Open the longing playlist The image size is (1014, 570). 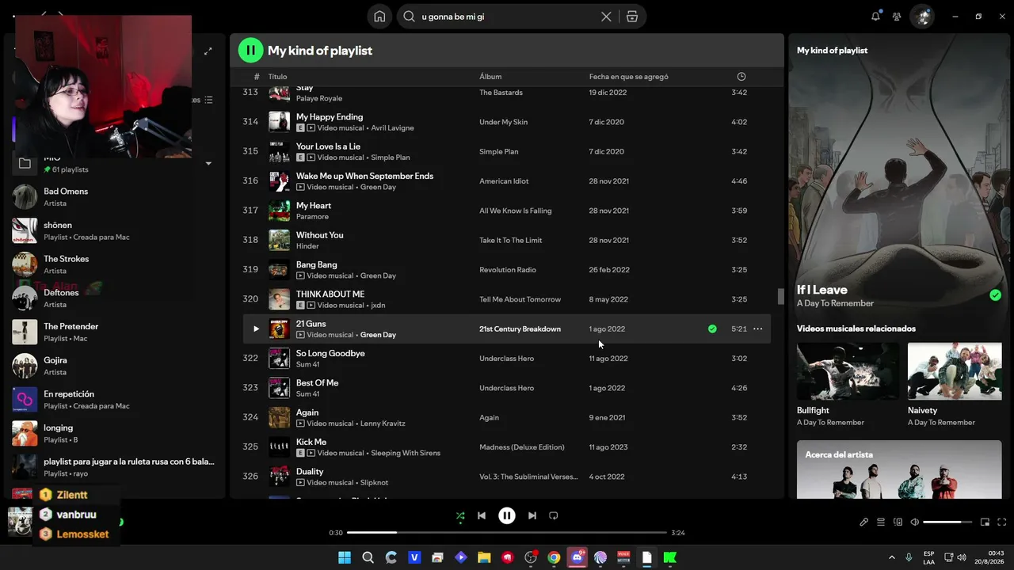coord(115,433)
